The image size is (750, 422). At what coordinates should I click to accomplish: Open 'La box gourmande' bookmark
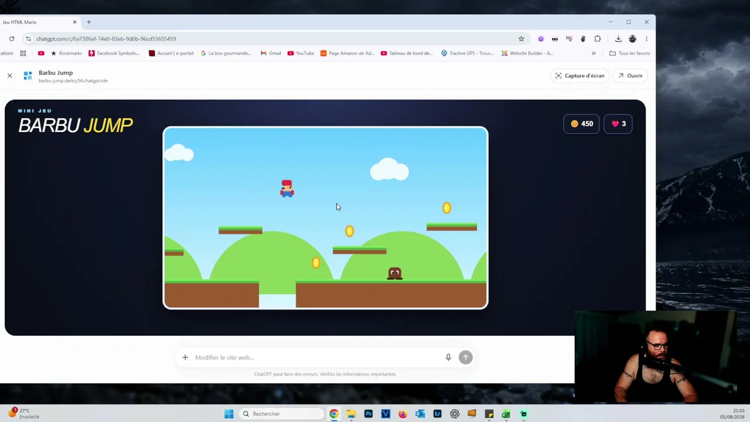point(226,53)
